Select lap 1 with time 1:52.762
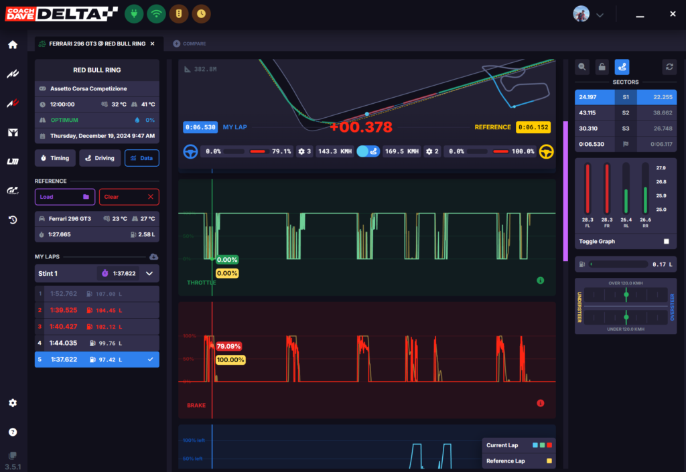The width and height of the screenshot is (686, 472). click(x=97, y=294)
